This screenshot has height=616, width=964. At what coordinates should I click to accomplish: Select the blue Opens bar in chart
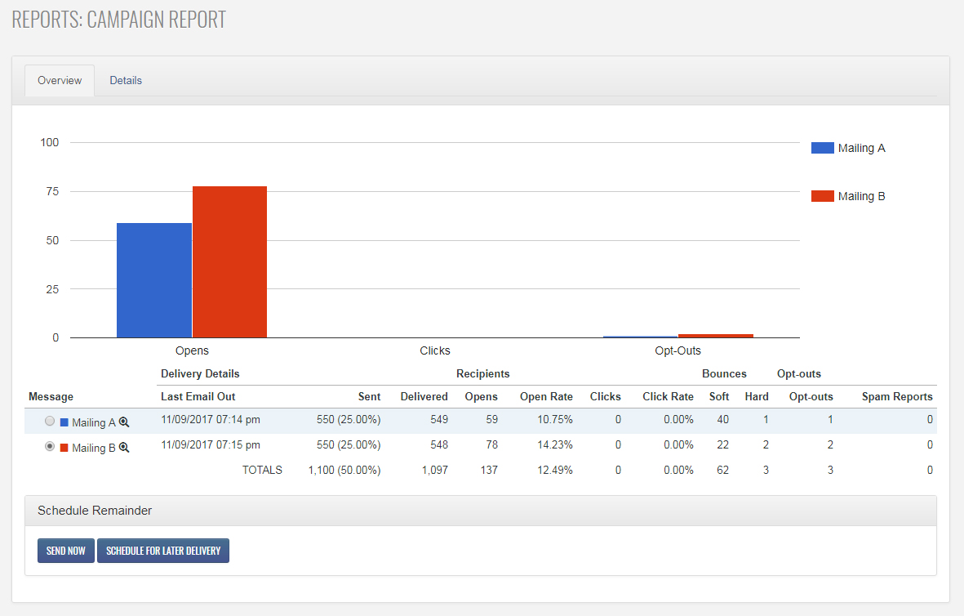[153, 280]
